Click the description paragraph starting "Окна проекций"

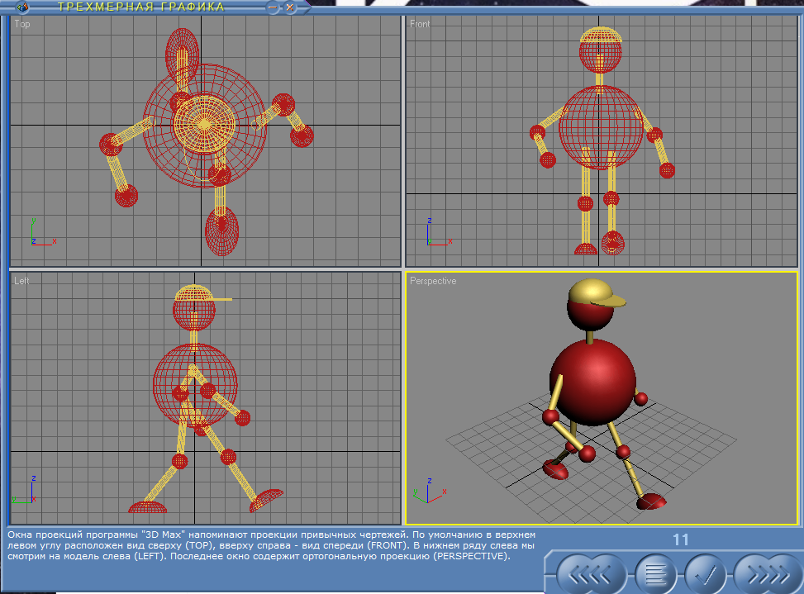pos(271,545)
